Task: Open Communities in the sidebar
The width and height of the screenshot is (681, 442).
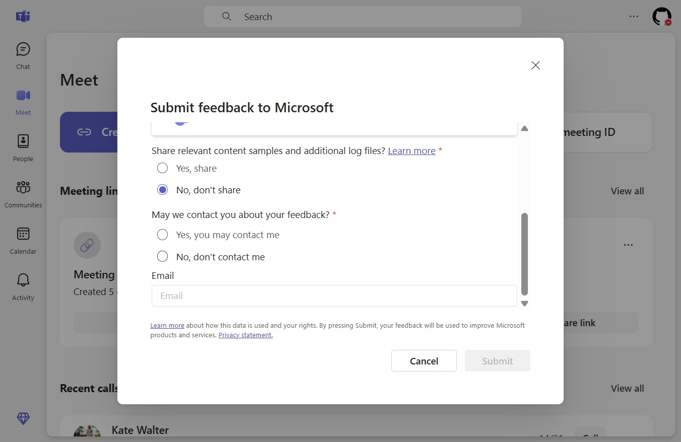Action: (23, 194)
